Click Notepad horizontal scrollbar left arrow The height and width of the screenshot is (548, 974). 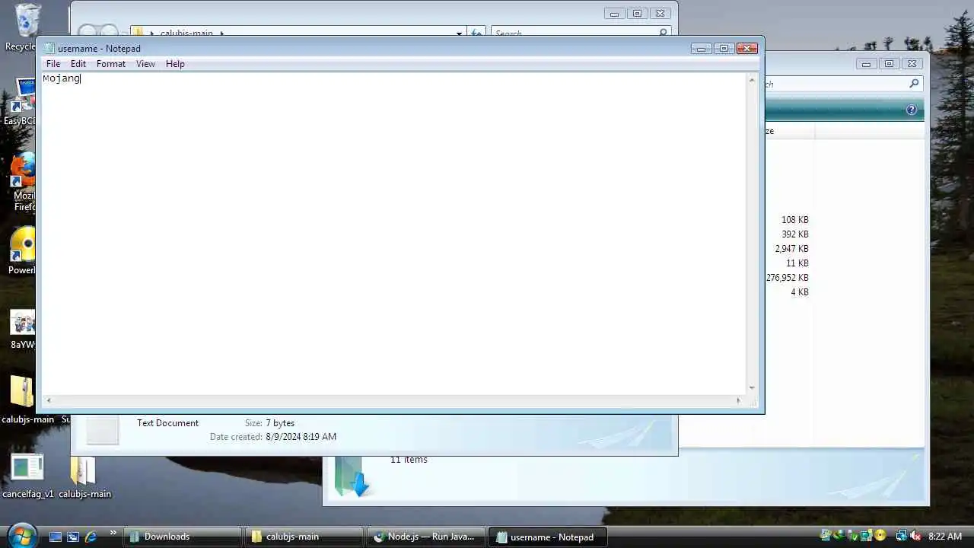pyautogui.click(x=49, y=400)
